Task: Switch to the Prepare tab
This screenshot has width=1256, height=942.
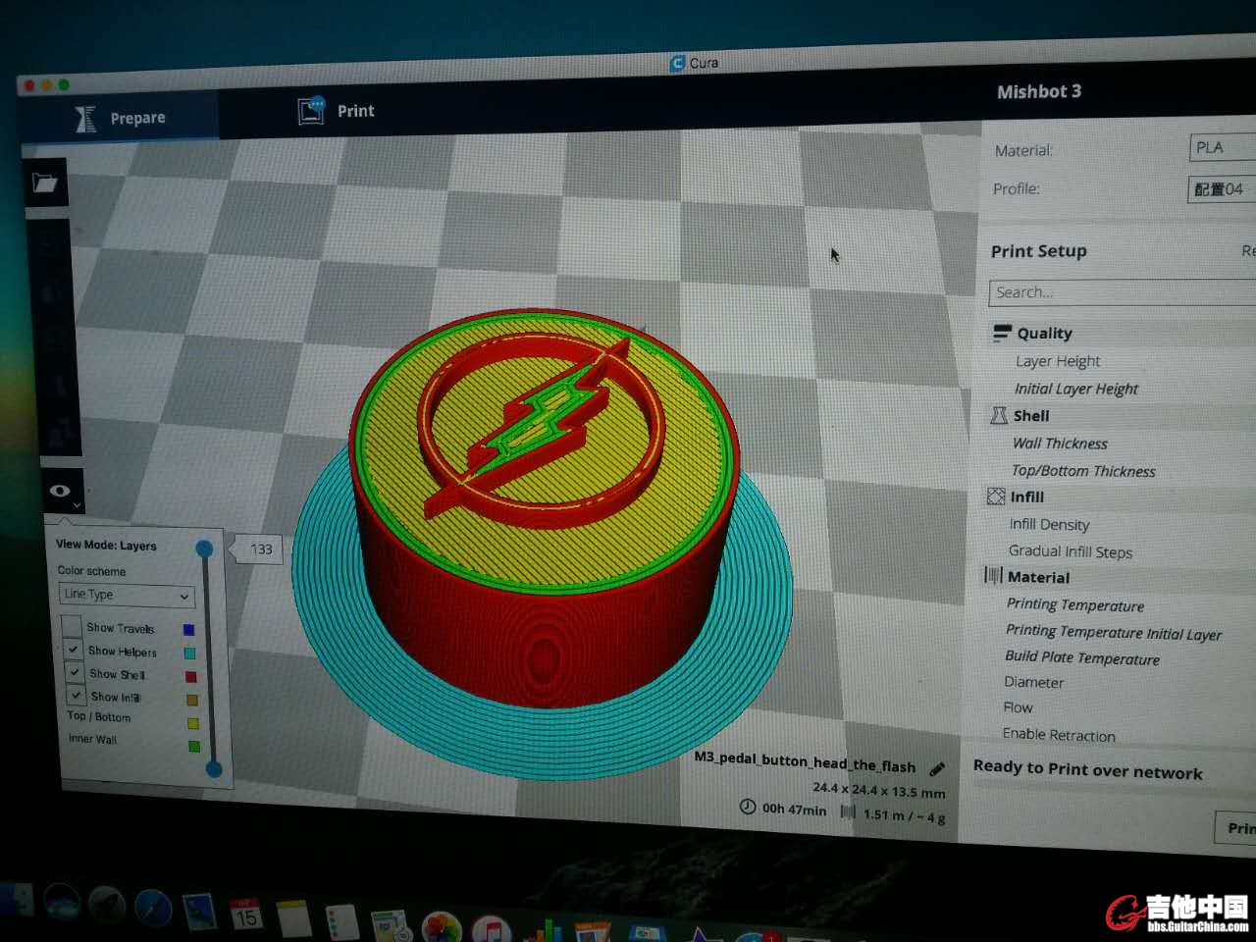Action: point(120,118)
